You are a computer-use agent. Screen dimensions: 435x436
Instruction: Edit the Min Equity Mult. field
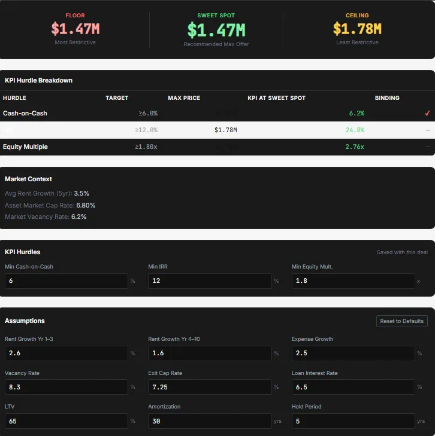pyautogui.click(x=353, y=281)
